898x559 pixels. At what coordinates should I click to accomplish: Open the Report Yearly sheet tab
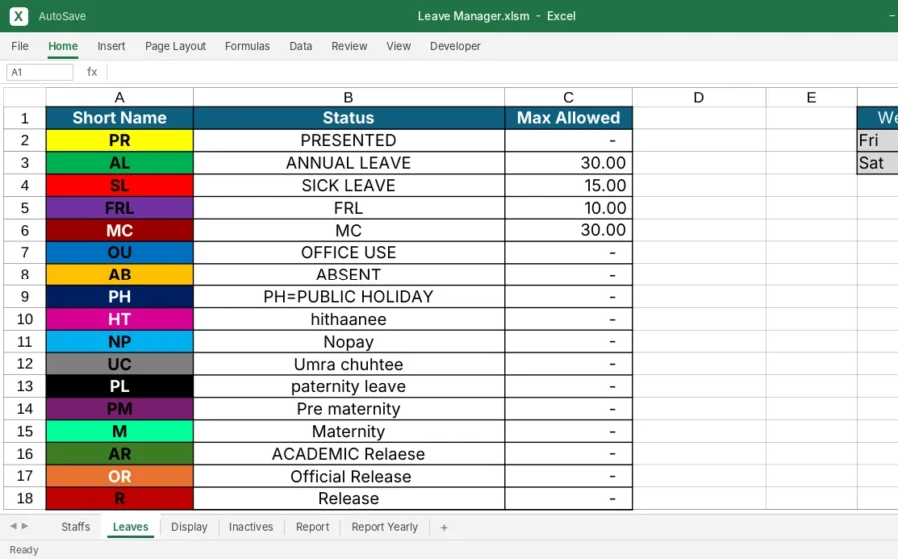click(385, 527)
